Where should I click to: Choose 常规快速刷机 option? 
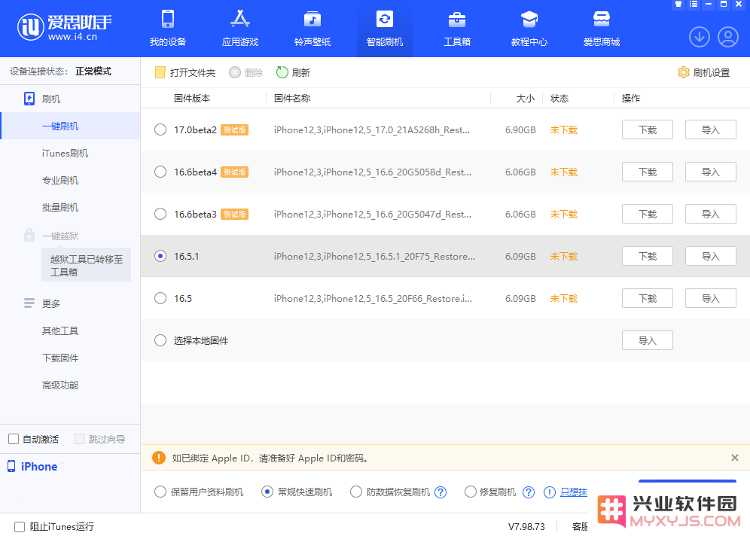[267, 492]
